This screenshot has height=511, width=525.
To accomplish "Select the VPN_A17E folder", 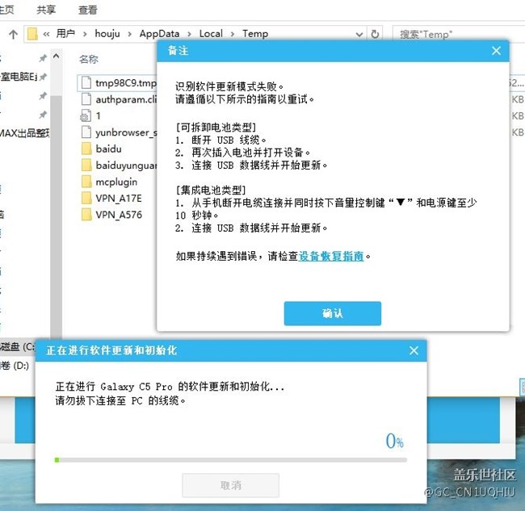I will pyautogui.click(x=119, y=198).
